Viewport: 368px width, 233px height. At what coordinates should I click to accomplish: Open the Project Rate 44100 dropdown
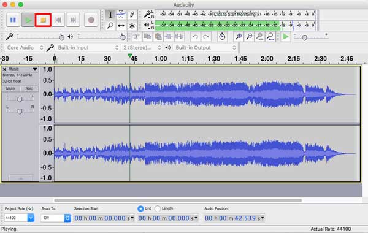[19, 218]
